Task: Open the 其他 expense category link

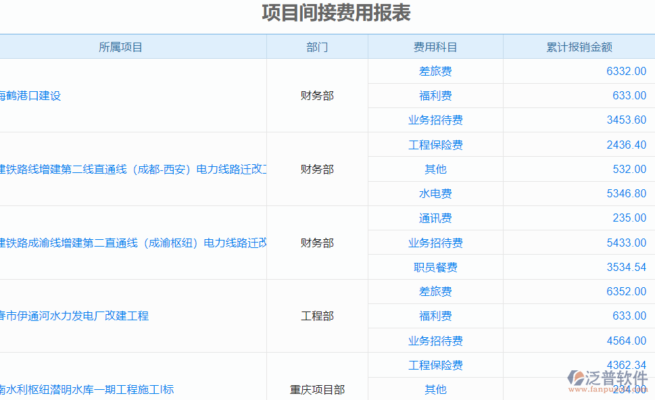Action: (436, 169)
